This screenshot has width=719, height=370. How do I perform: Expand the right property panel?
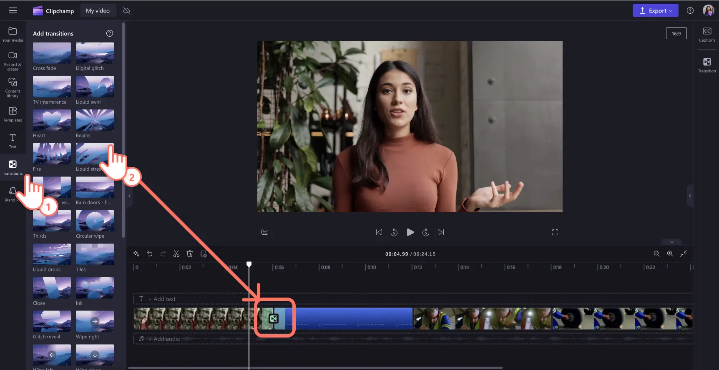pos(690,196)
